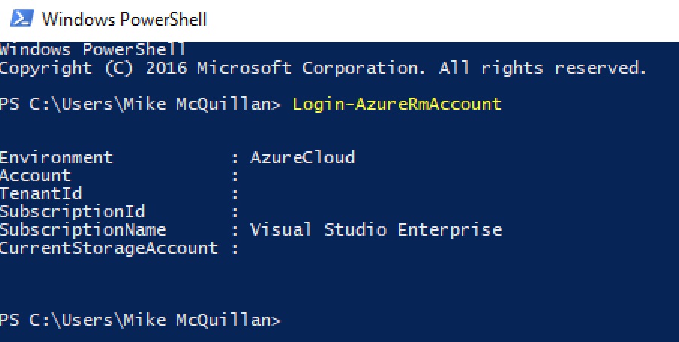Click the Account field label

36,175
